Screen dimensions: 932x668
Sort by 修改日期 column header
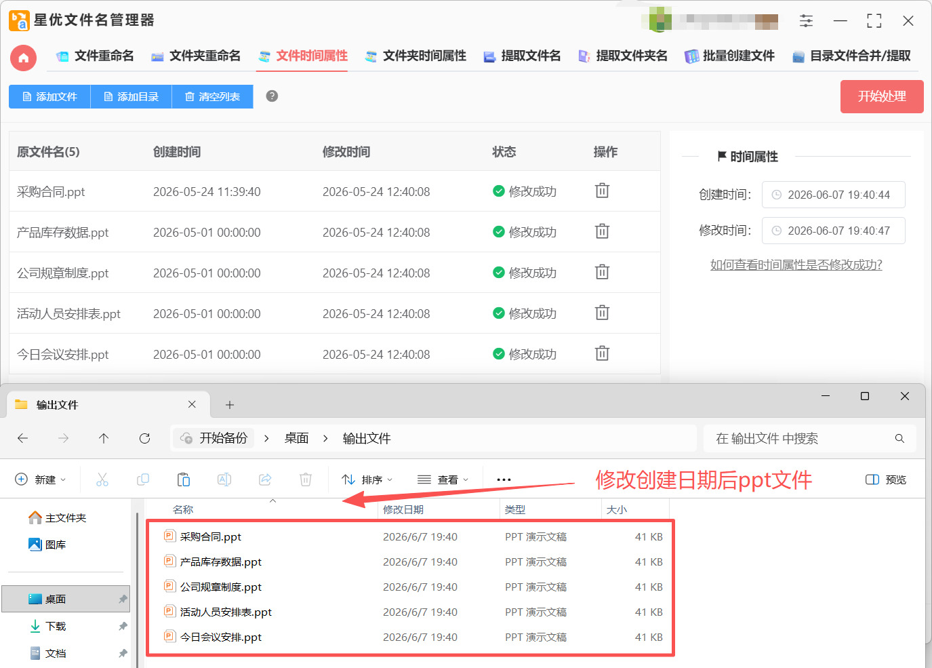pyautogui.click(x=403, y=509)
